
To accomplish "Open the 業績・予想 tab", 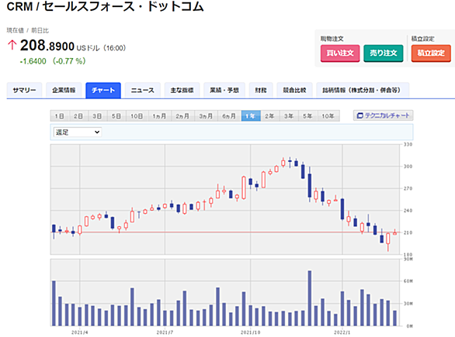I will pos(224,91).
